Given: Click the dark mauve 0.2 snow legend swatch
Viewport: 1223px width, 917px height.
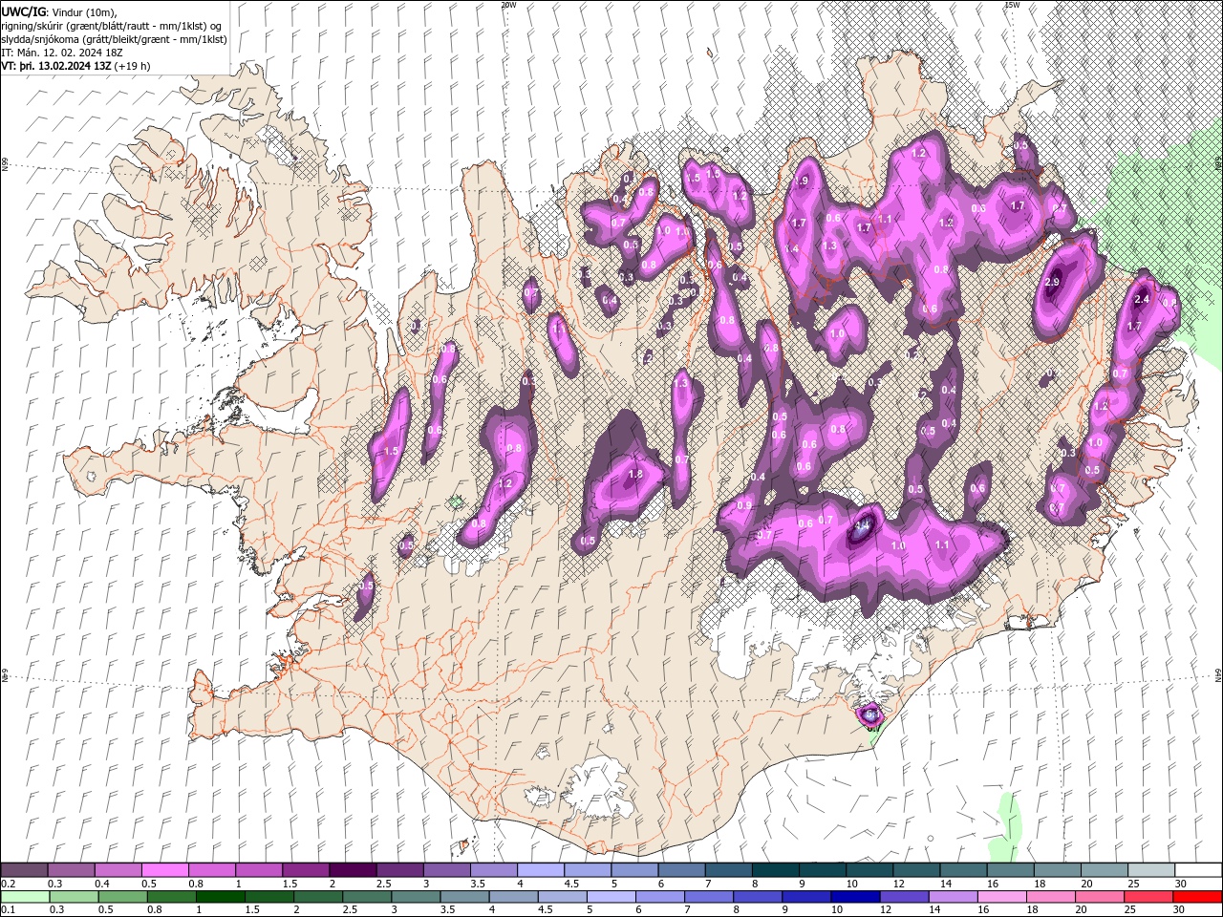Looking at the screenshot, I should click(x=24, y=870).
